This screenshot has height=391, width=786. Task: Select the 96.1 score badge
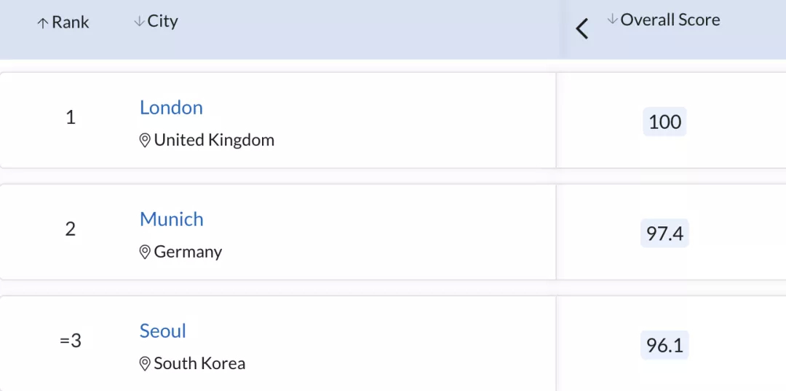tap(664, 345)
